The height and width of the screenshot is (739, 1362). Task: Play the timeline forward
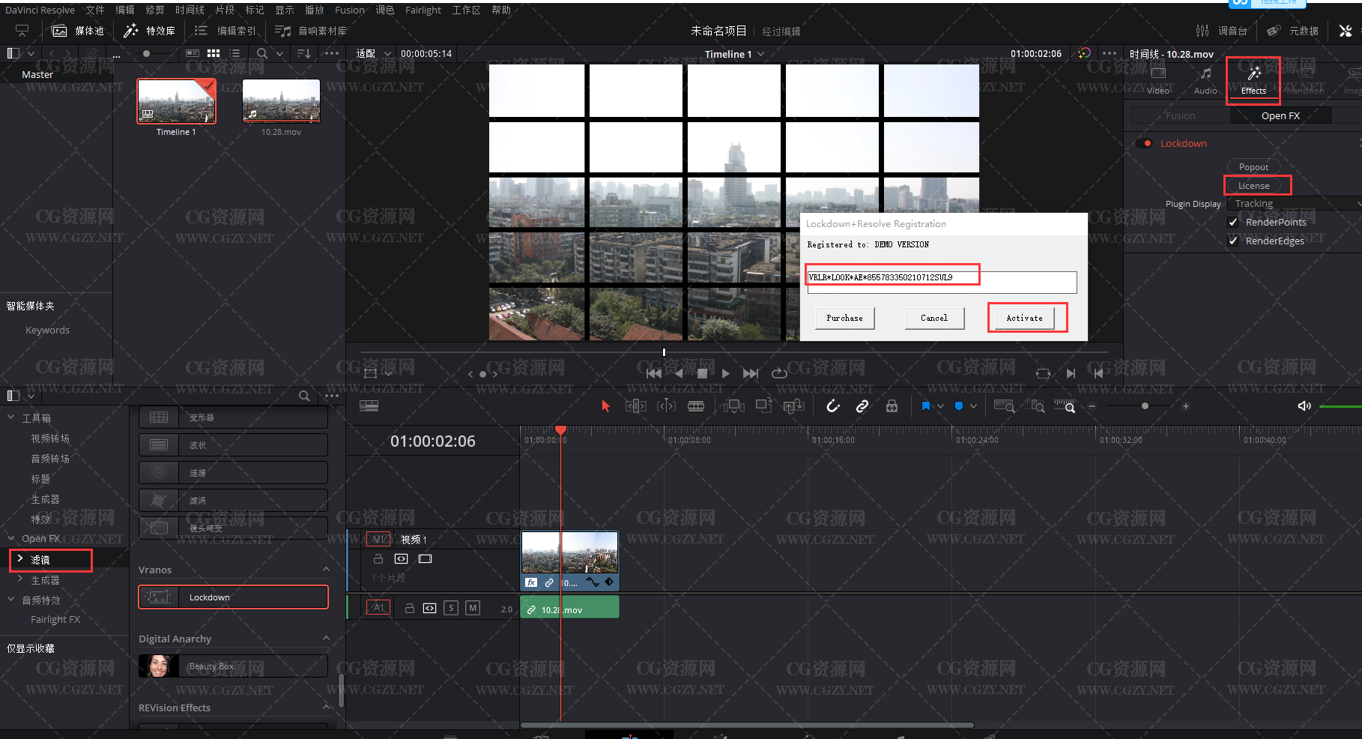point(725,373)
